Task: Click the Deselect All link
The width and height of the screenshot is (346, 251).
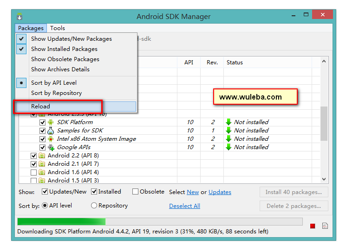Action: [184, 206]
